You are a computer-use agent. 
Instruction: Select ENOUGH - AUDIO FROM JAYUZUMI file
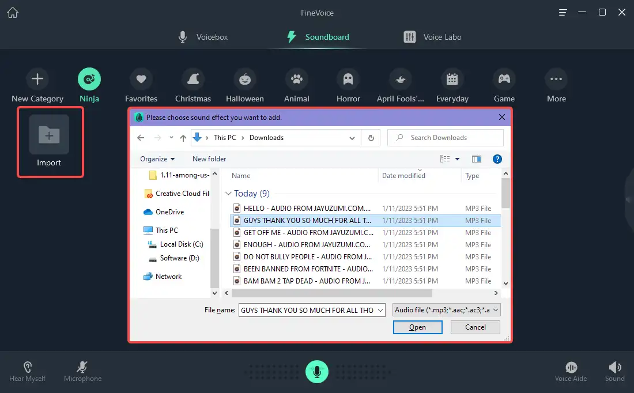[x=365, y=244]
